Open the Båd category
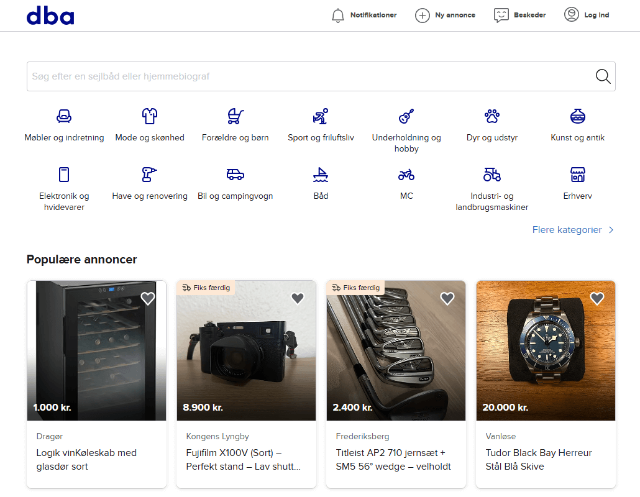This screenshot has width=640, height=497. [x=321, y=182]
